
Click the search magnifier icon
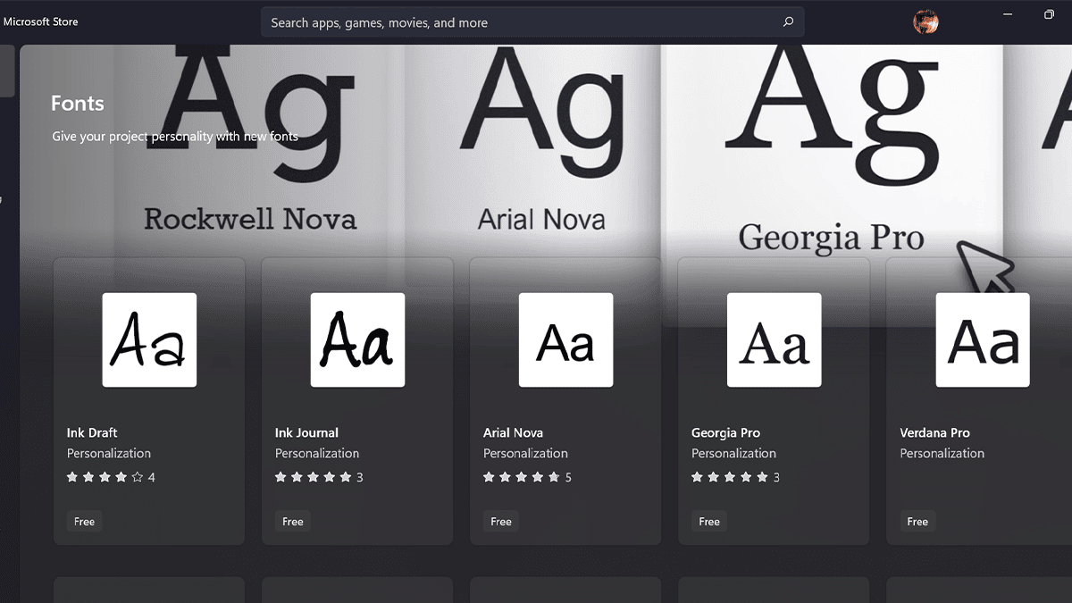(x=788, y=22)
